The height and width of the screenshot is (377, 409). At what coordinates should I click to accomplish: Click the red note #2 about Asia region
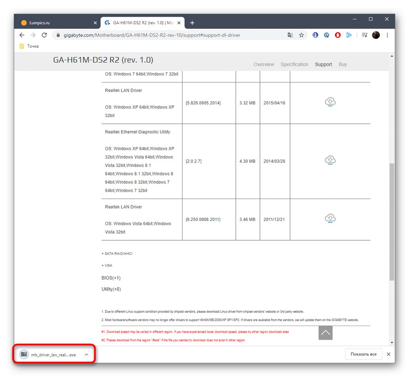(173, 340)
